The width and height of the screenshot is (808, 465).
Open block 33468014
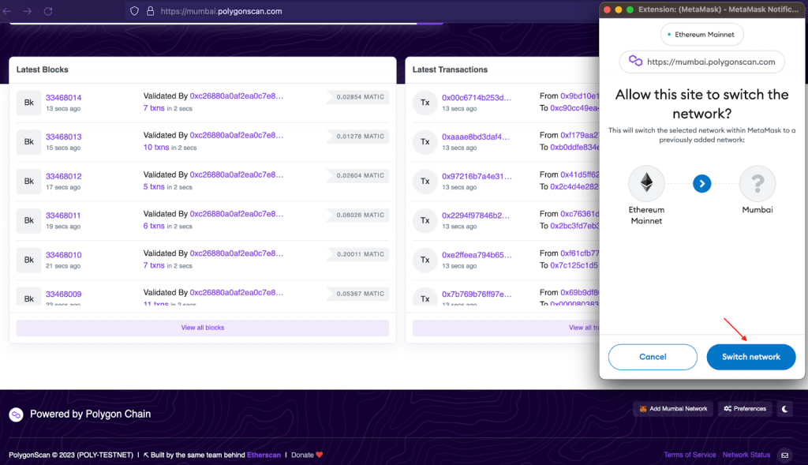63,97
